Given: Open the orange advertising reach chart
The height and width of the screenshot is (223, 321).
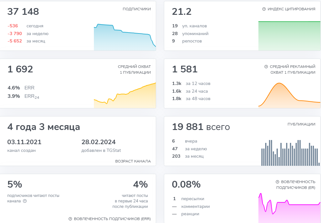Looking at the screenshot, I should point(289,96).
